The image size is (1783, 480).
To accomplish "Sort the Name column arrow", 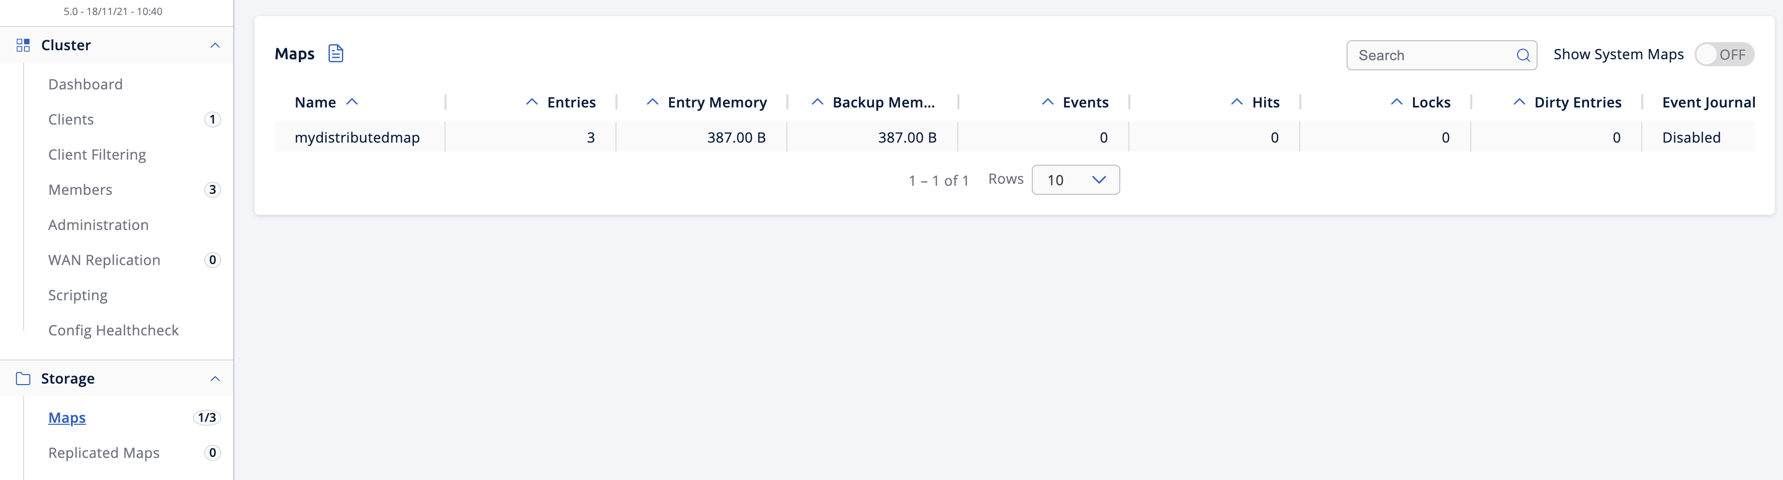I will (352, 102).
